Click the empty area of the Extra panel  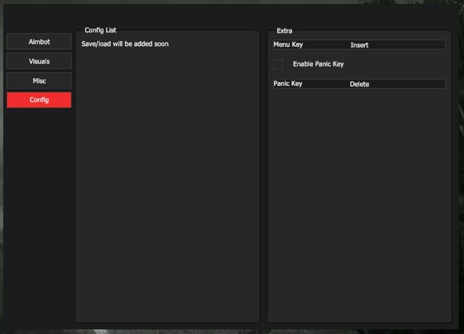coord(359,208)
